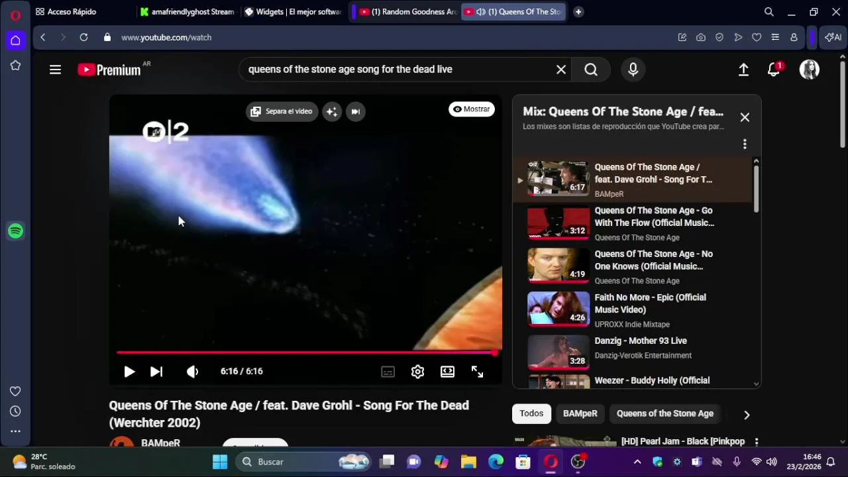Reload the YouTube page
848x477 pixels.
[x=83, y=38]
